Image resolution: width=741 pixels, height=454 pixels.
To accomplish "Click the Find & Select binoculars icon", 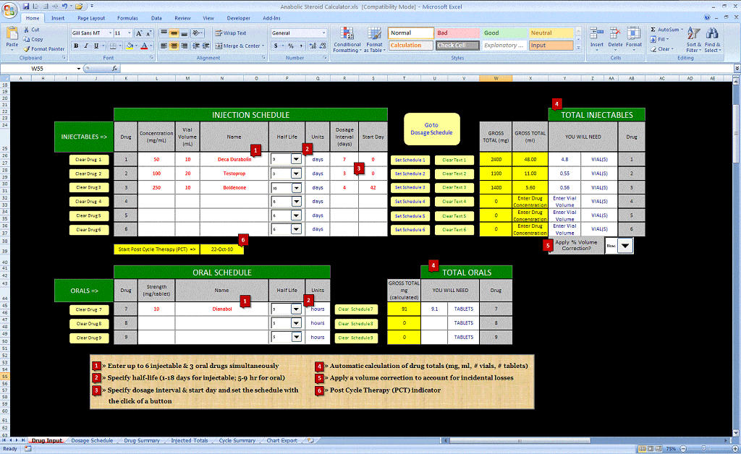I will pyautogui.click(x=712, y=33).
